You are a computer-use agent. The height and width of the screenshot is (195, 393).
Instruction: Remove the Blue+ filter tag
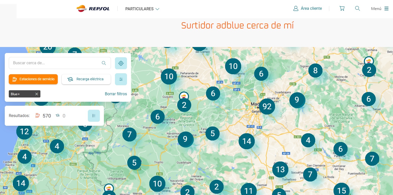pos(37,94)
